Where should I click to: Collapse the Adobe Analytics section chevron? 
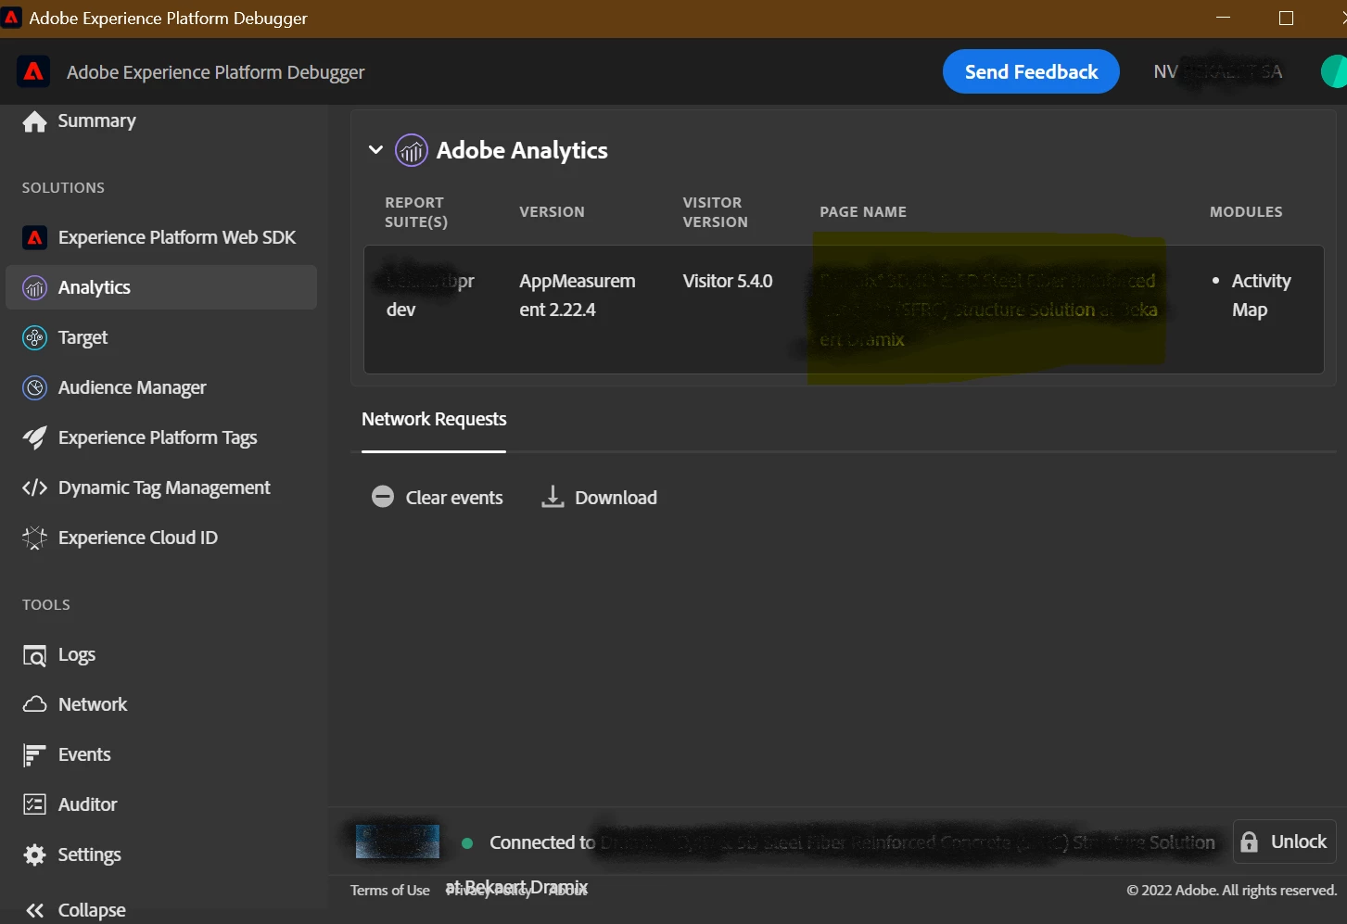click(375, 149)
